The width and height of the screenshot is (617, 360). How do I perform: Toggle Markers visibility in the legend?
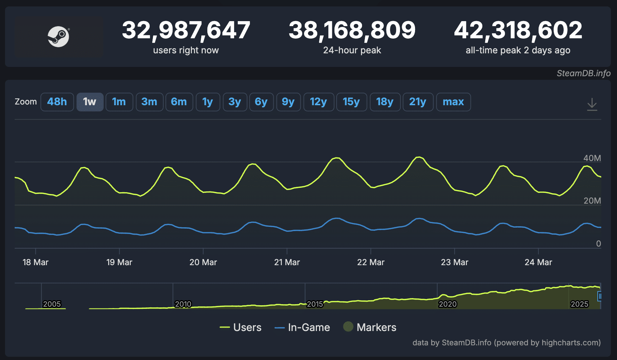coord(370,327)
